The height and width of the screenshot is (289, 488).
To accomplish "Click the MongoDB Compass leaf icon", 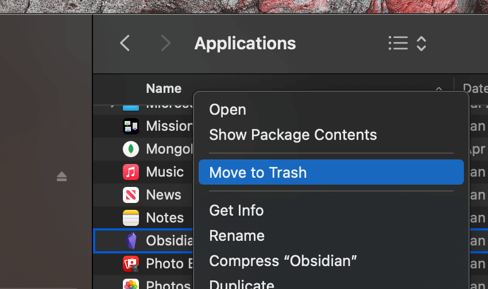I will point(131,149).
